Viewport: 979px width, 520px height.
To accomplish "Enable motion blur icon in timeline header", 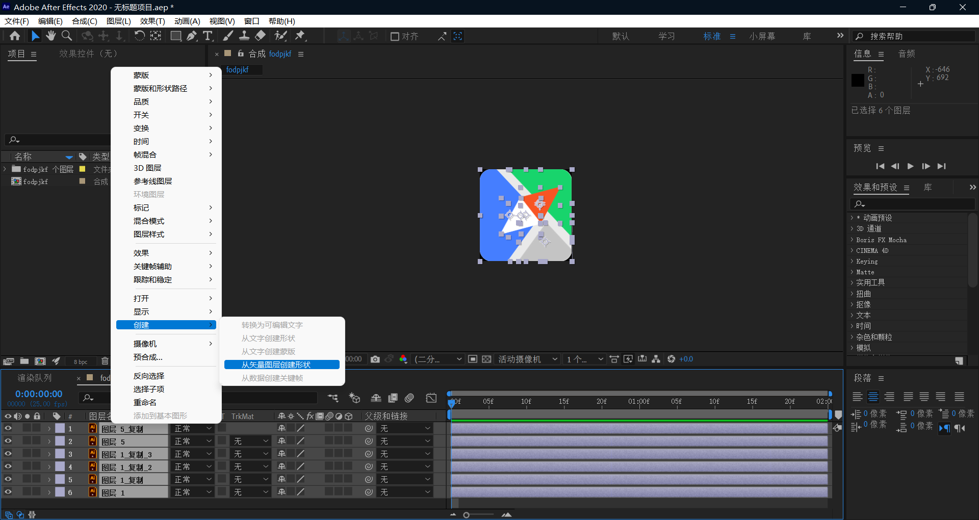I will (409, 398).
